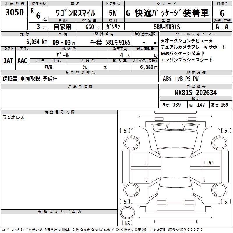Click the セールスポイント header

tap(196, 34)
